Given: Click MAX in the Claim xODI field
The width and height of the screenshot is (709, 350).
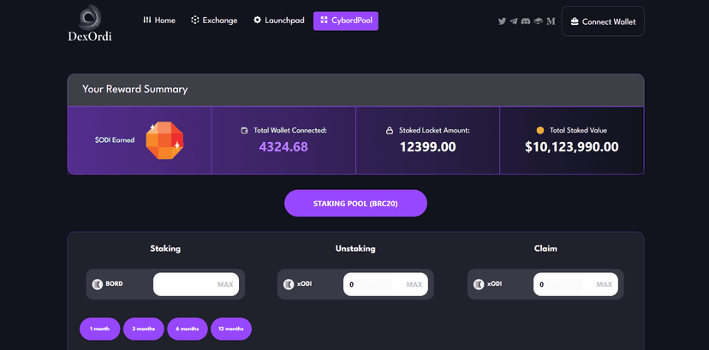Looking at the screenshot, I should 604,284.
